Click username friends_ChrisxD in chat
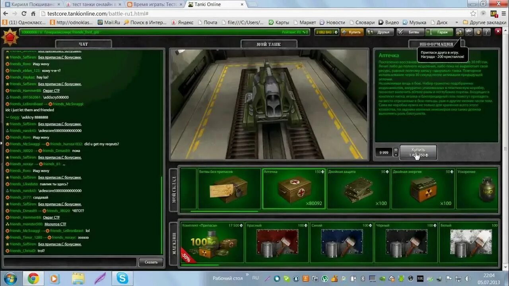 point(23,251)
